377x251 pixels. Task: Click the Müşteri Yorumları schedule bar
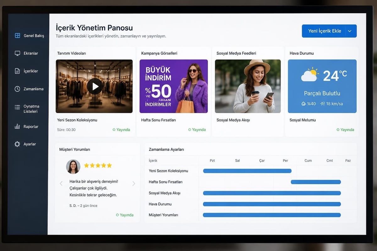tap(272, 215)
